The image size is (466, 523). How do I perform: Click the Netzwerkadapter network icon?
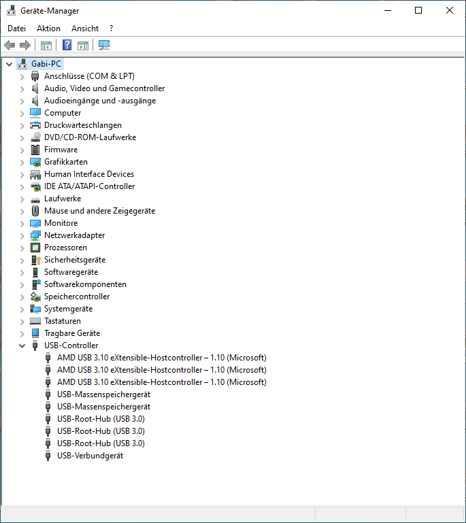[x=35, y=235]
